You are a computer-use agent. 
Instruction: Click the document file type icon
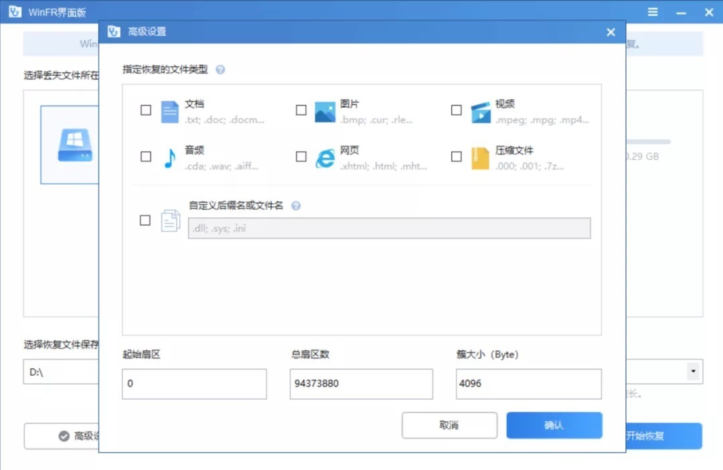(x=170, y=112)
